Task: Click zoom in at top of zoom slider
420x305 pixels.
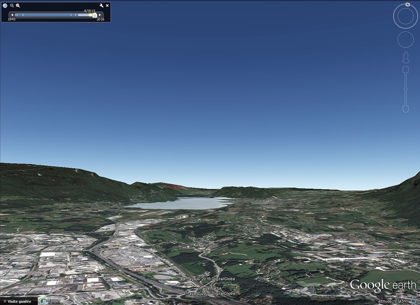Action: pos(406,69)
